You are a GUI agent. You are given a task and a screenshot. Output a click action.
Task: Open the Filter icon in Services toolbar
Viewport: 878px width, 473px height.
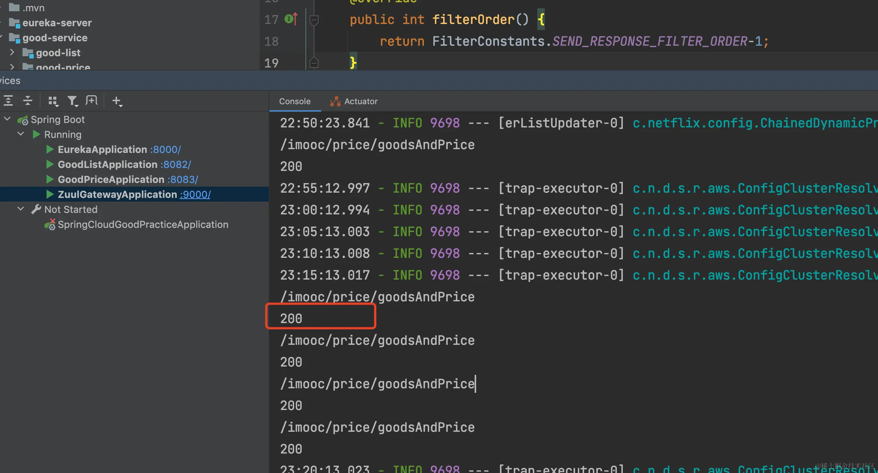(x=72, y=101)
